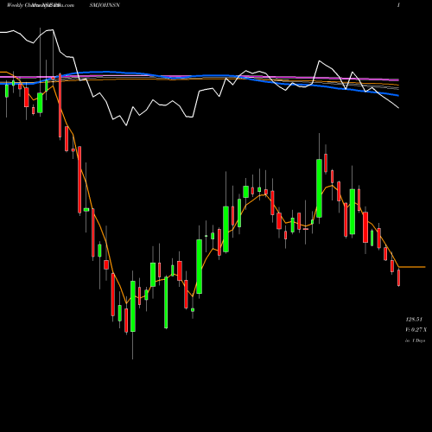432x432 pixels.
Task: Click the 128.51 price value
Action: pyautogui.click(x=414, y=319)
